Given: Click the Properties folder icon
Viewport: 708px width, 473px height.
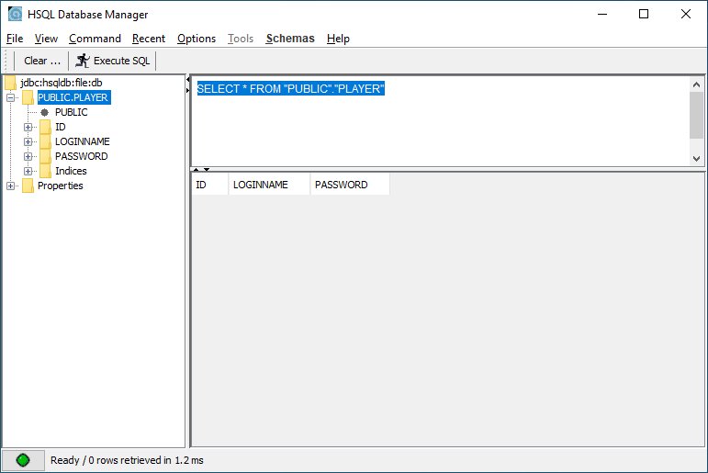Looking at the screenshot, I should 28,186.
